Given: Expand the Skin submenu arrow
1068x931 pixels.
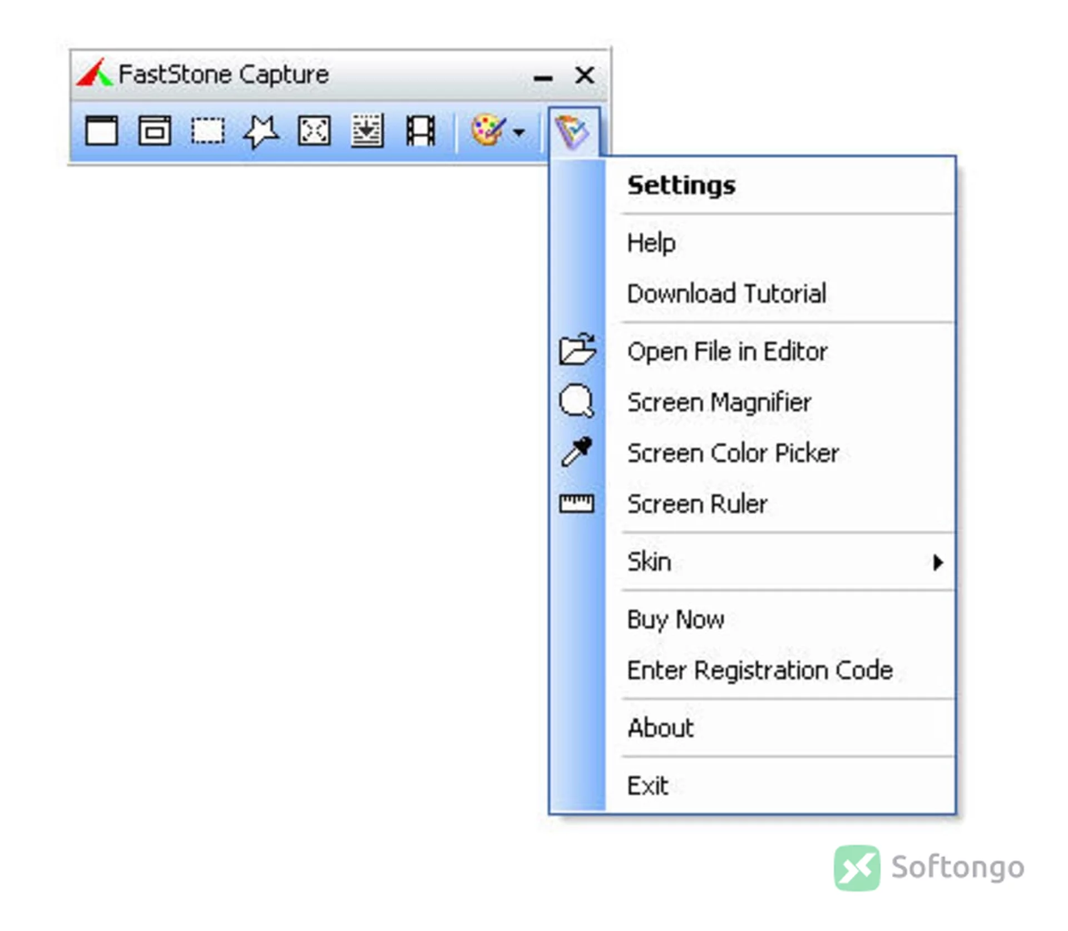Looking at the screenshot, I should pyautogui.click(x=938, y=562).
